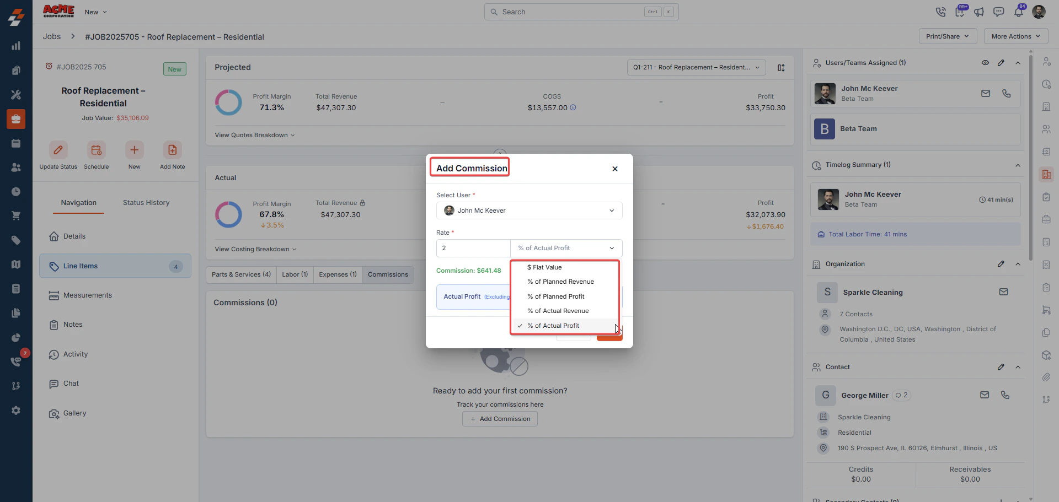Switch to the Navigation tab
The image size is (1059, 502).
pos(78,203)
